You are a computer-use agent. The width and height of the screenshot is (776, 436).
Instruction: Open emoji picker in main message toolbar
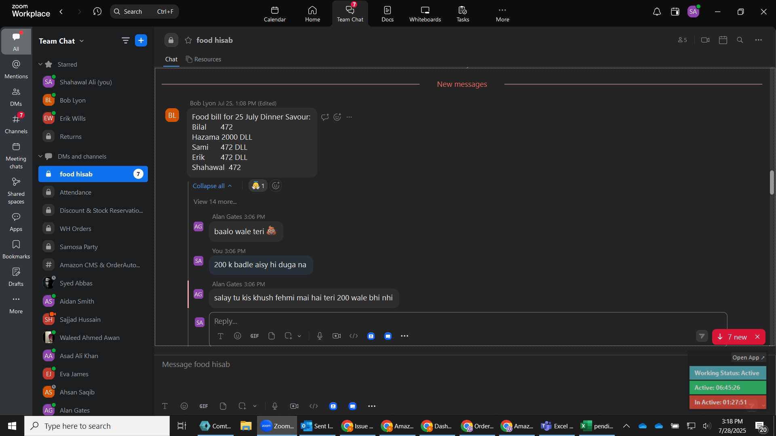tap(184, 406)
